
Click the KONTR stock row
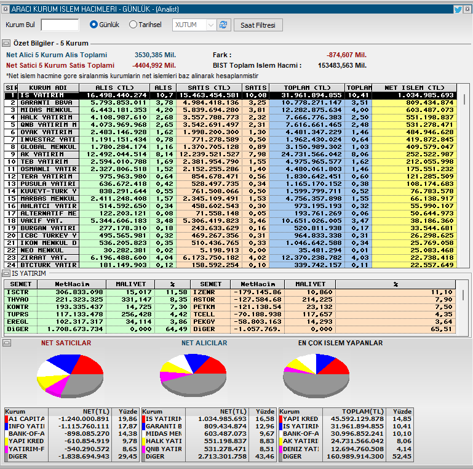(x=97, y=307)
